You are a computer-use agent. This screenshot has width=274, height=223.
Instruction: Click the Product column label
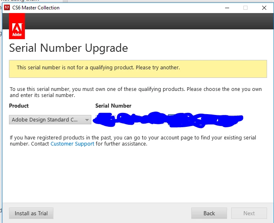point(19,106)
